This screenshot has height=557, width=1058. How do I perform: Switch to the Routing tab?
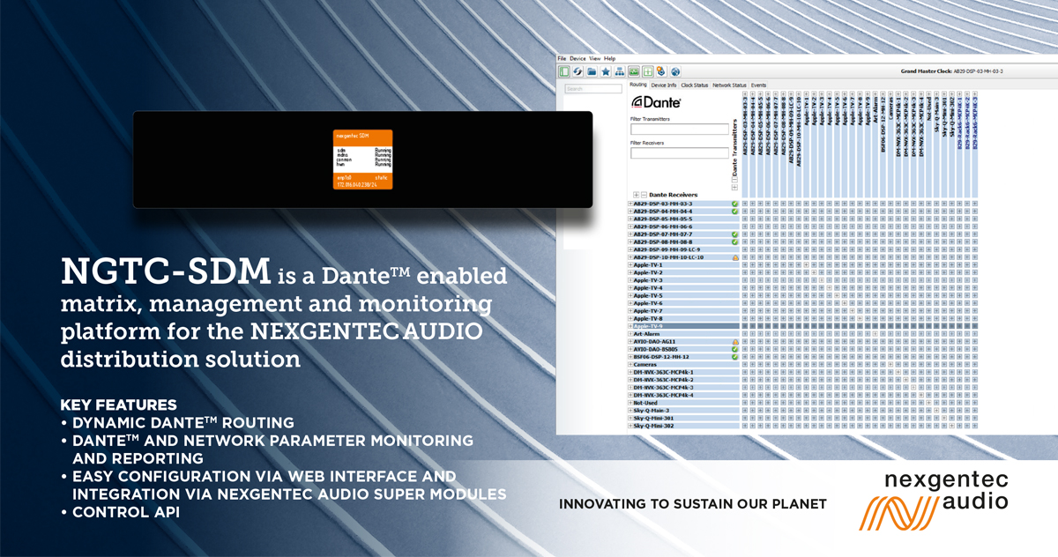pos(638,85)
